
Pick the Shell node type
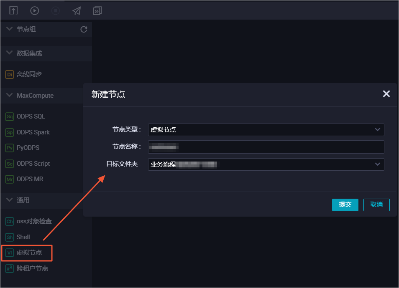[x=18, y=237]
